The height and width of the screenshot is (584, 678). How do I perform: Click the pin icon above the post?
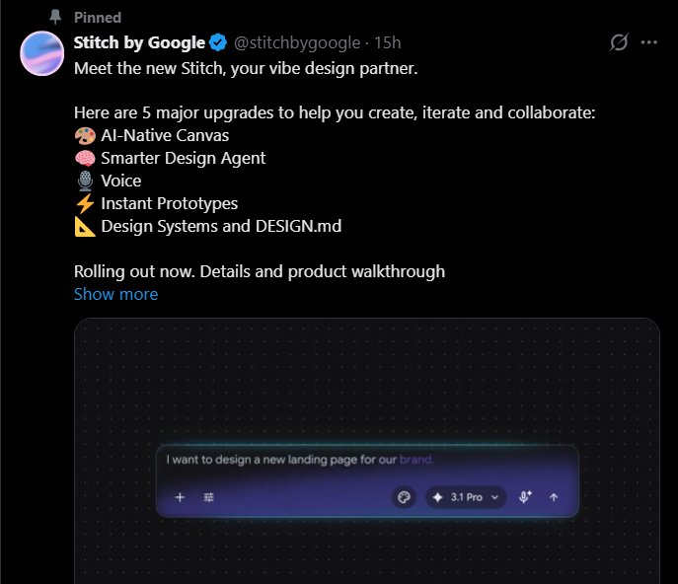pyautogui.click(x=55, y=17)
